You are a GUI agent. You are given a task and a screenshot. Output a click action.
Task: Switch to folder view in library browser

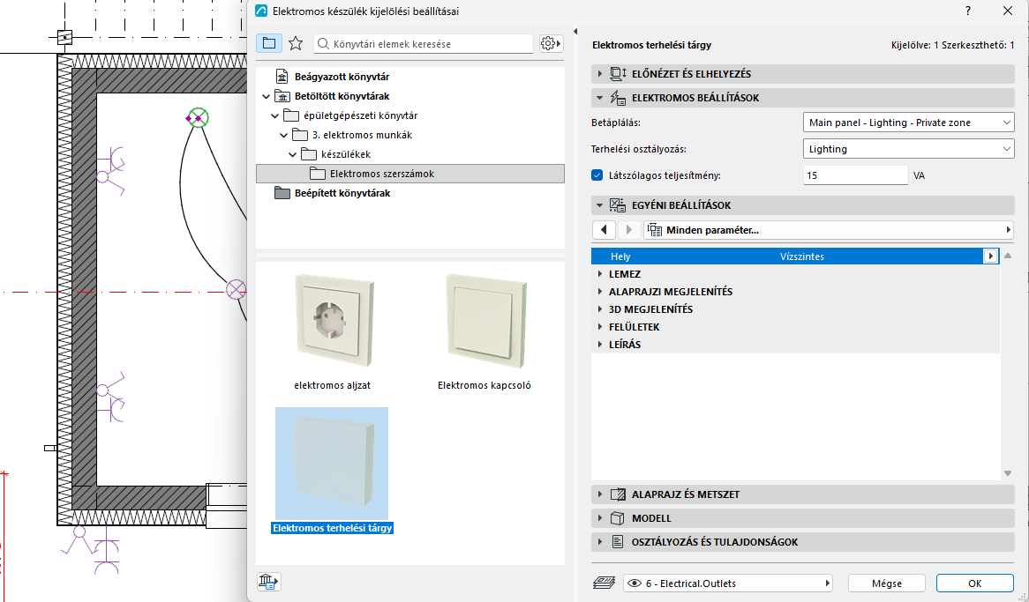(269, 43)
